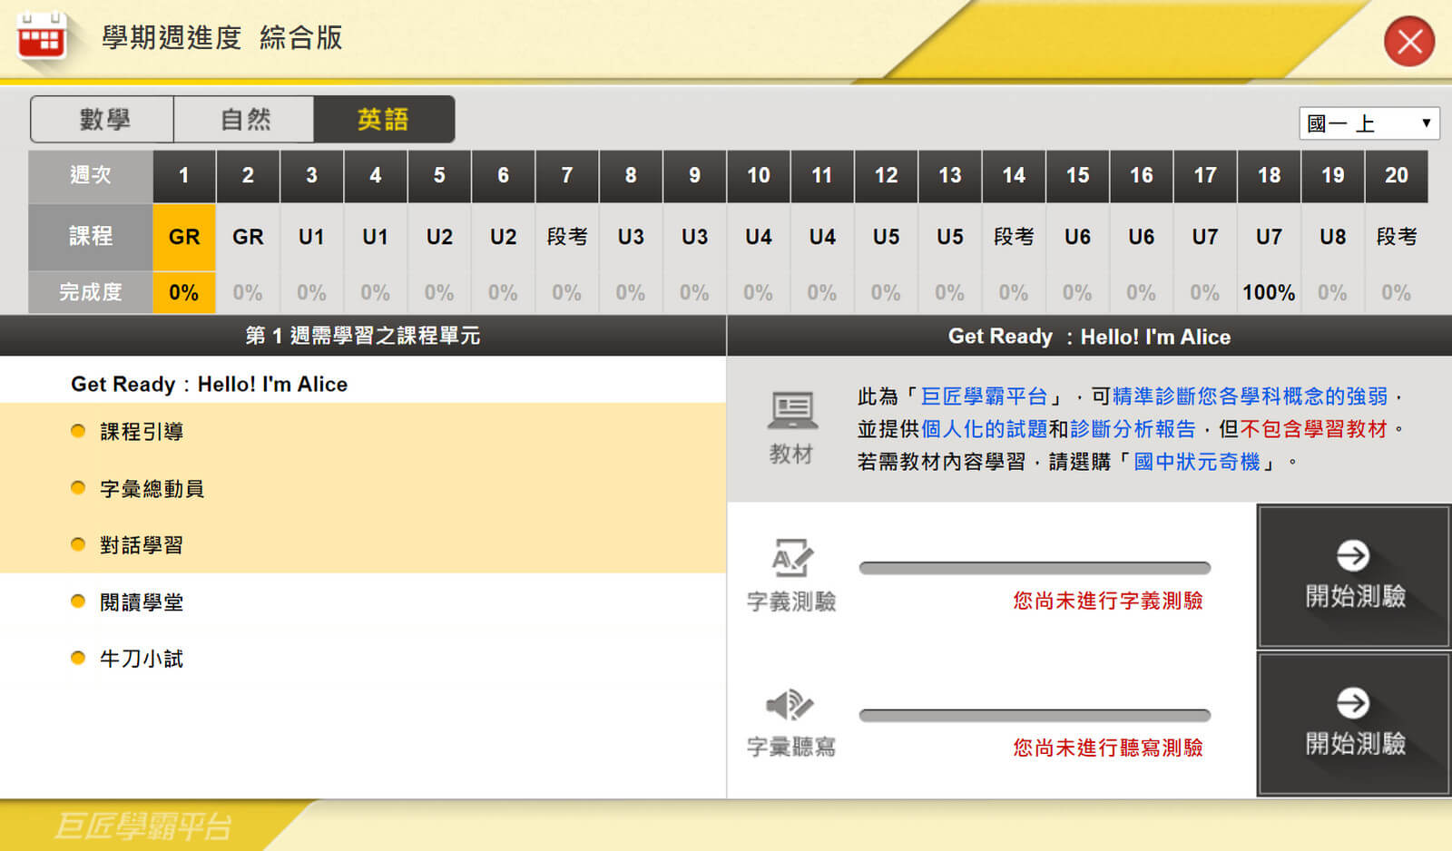Click 您尚未進行字義測驗 status text
The width and height of the screenshot is (1452, 851).
pyautogui.click(x=1108, y=601)
